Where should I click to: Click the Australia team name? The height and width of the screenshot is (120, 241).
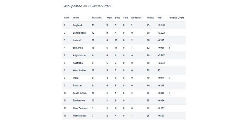coord(78,63)
